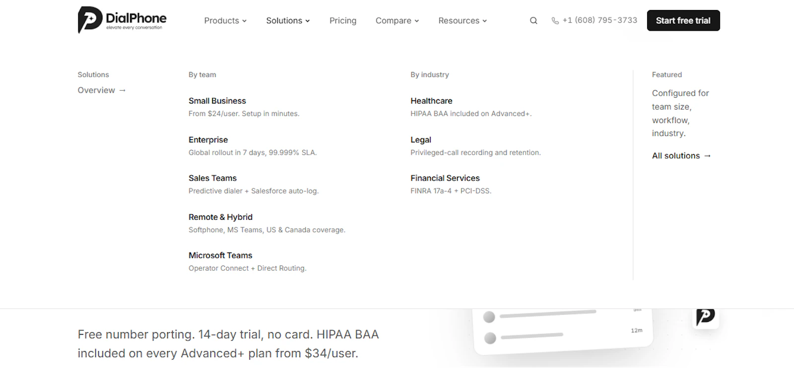794x368 pixels.
Task: Call +1 (608) 795-3733 number link
Action: 599,20
